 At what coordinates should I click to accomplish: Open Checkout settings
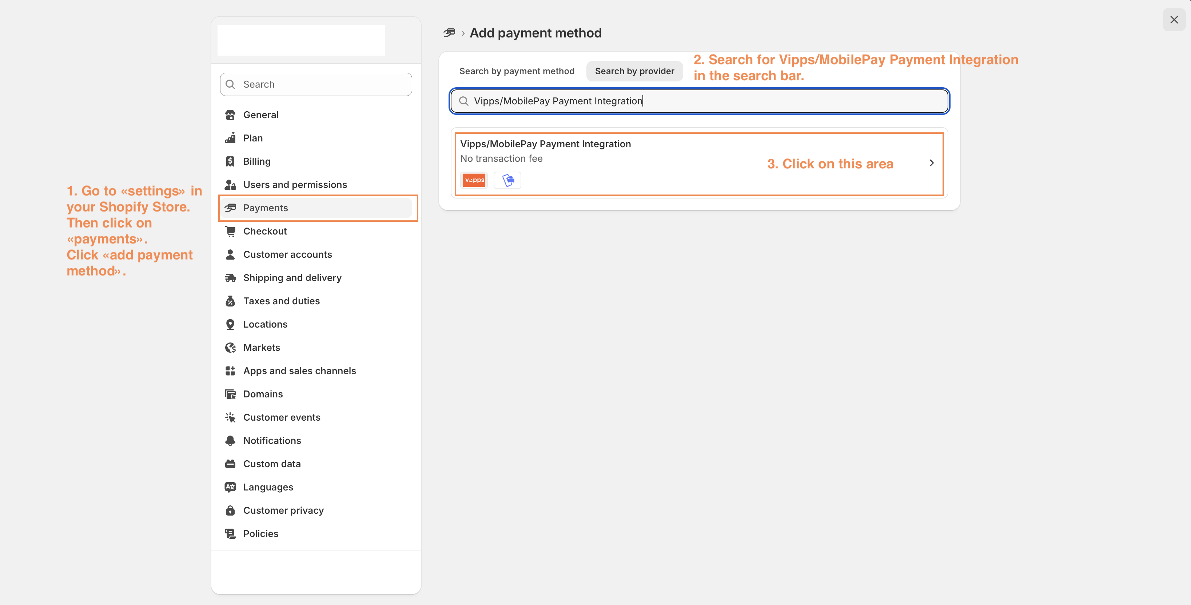[265, 231]
